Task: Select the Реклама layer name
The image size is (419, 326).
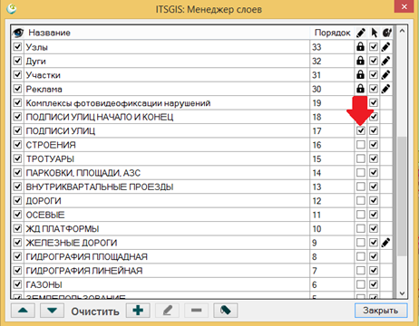Action: point(44,90)
